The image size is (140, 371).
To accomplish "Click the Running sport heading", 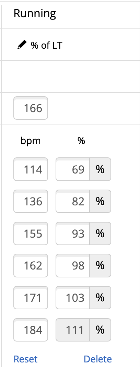I will [x=35, y=14].
